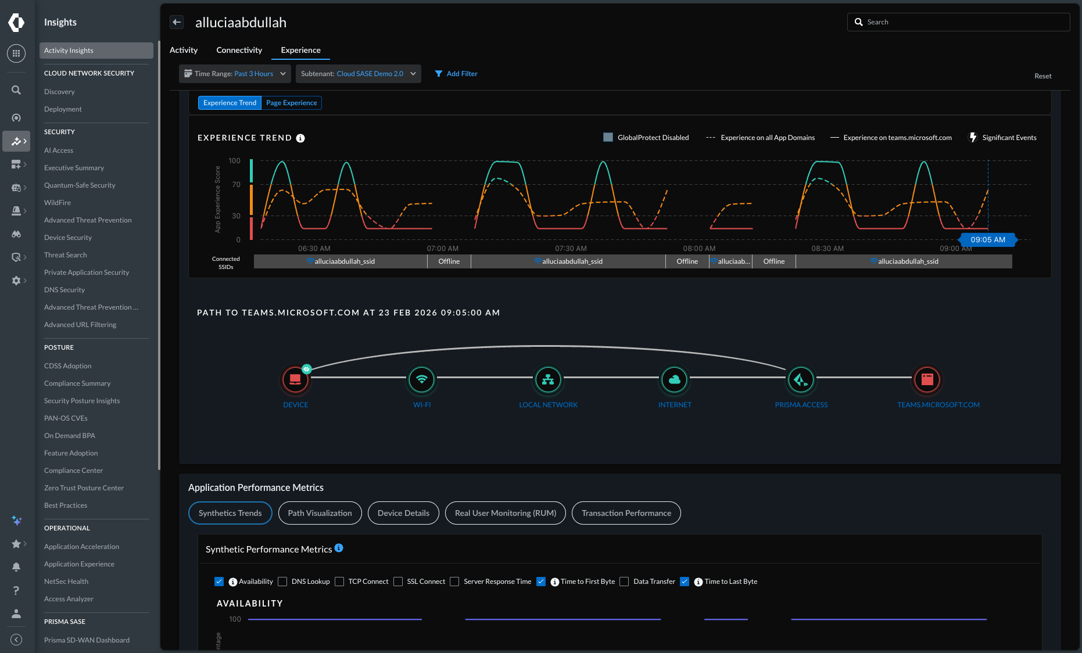The height and width of the screenshot is (653, 1082).
Task: Click Experience Trend info icon
Action: [x=300, y=138]
